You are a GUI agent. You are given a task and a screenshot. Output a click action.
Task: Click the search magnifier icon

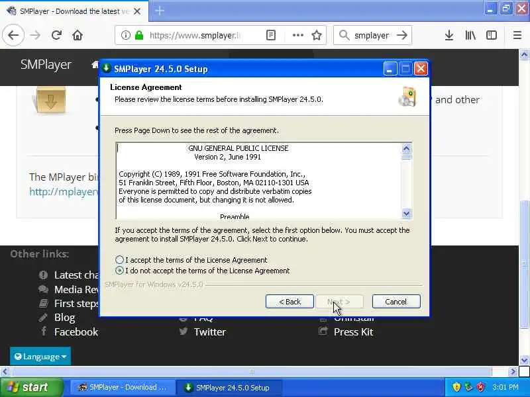pos(344,35)
